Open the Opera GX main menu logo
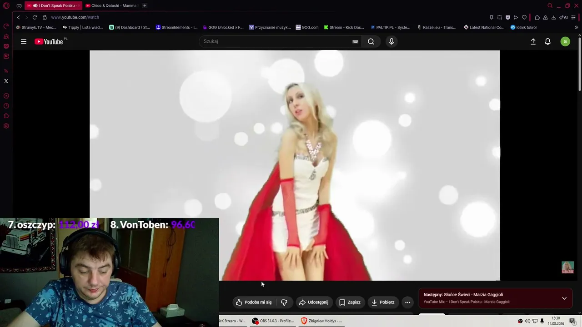582x327 pixels. [6, 5]
